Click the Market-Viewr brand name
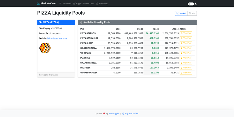This screenshot has height=117, width=234. tap(49, 4)
